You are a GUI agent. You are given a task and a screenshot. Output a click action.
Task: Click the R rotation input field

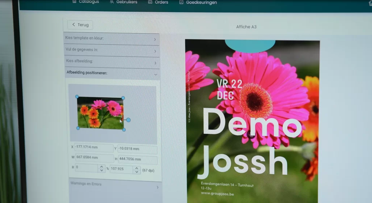coord(86,168)
